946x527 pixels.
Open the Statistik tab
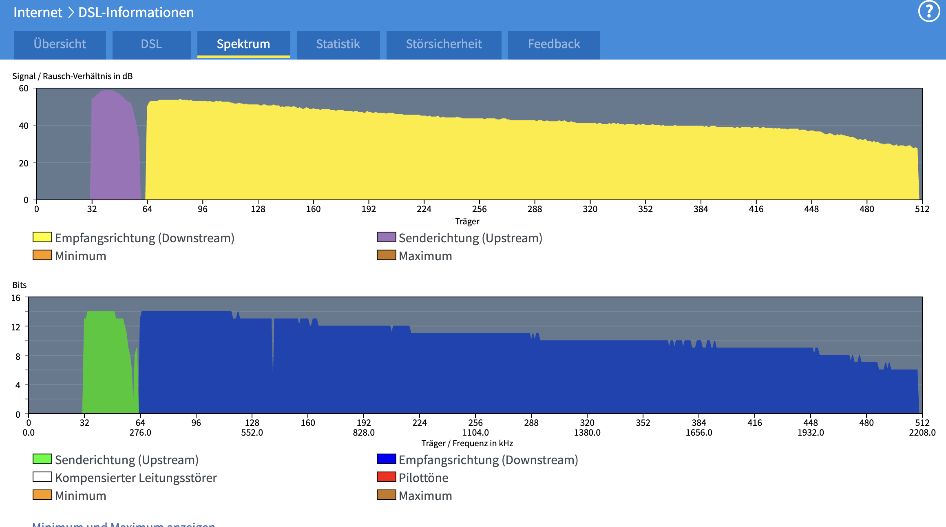[338, 44]
